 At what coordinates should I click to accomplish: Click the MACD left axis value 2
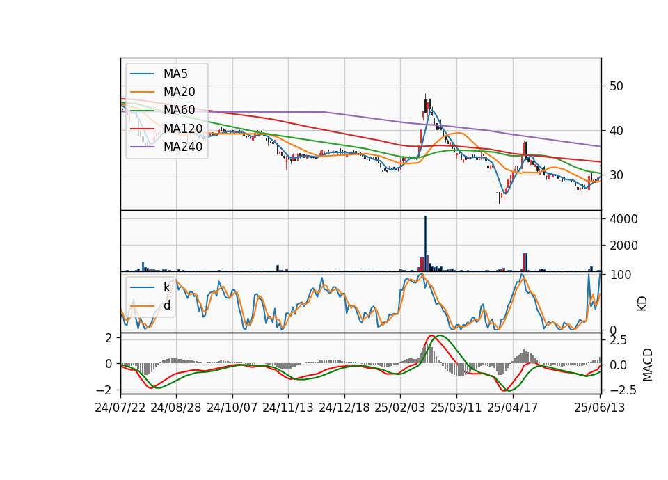109,338
